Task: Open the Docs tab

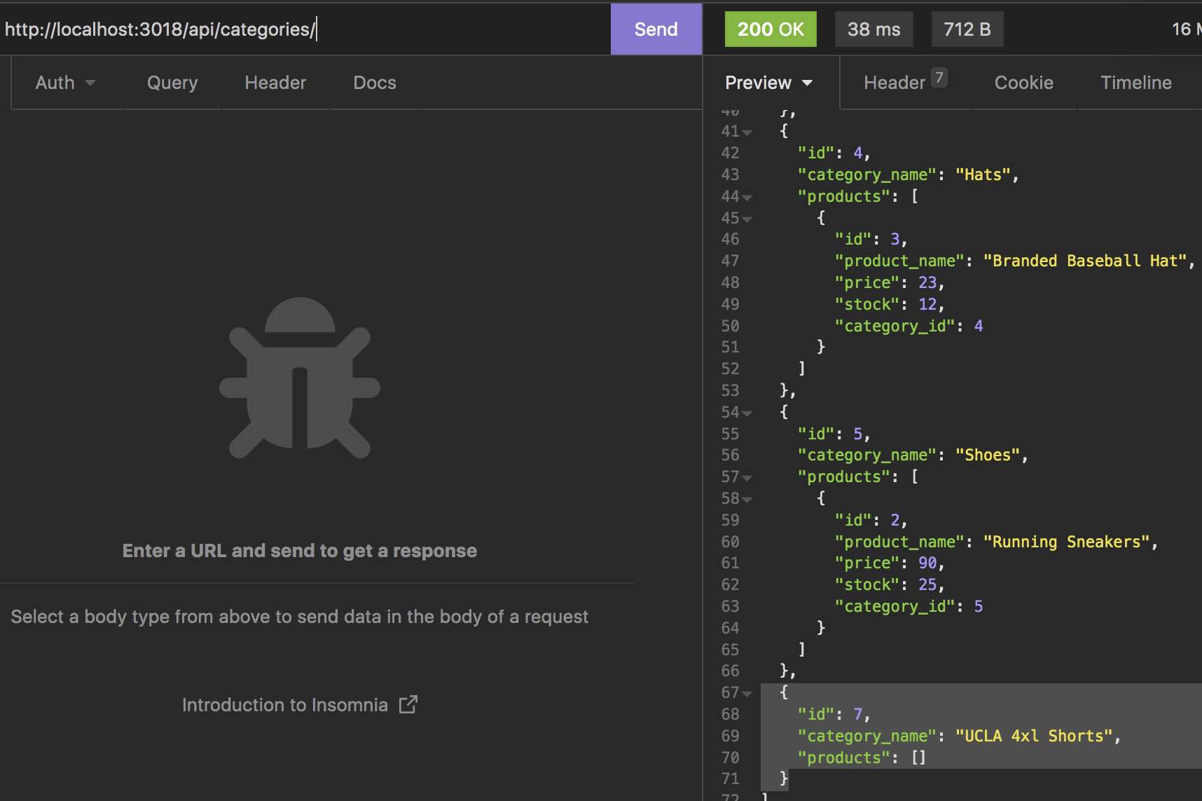Action: tap(375, 83)
